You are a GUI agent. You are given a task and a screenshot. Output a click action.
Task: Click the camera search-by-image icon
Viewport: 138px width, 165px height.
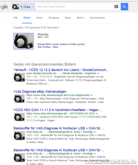tap(116, 7)
